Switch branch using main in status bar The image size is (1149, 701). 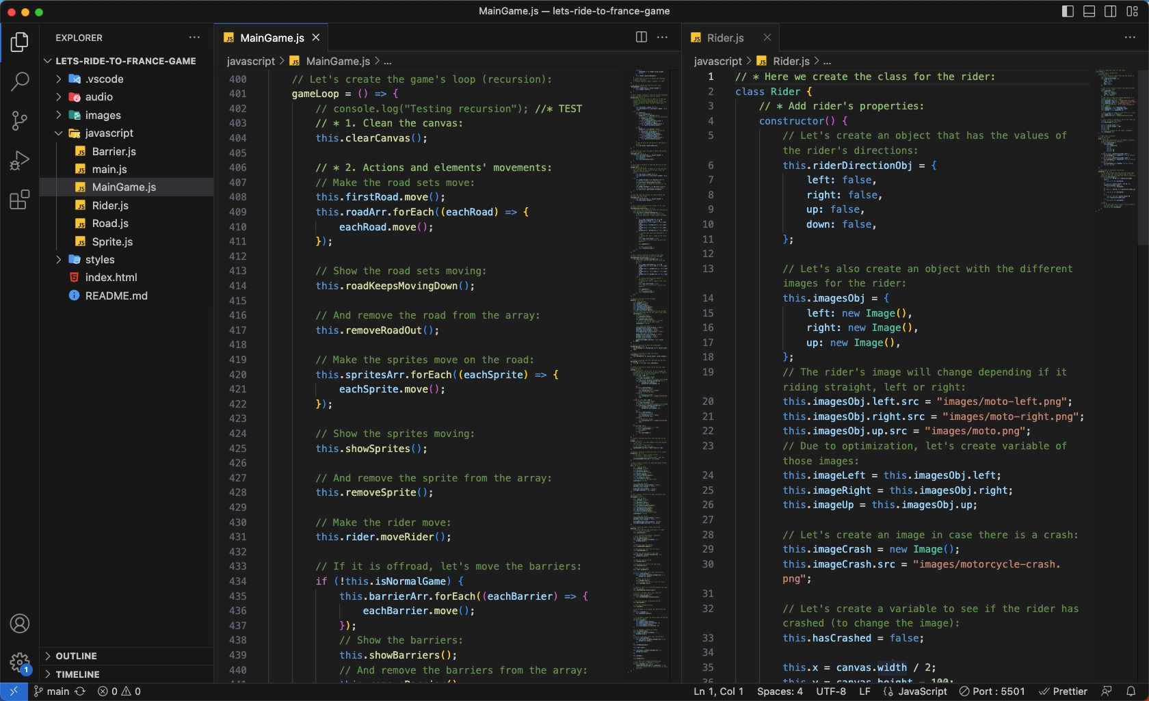click(x=52, y=691)
